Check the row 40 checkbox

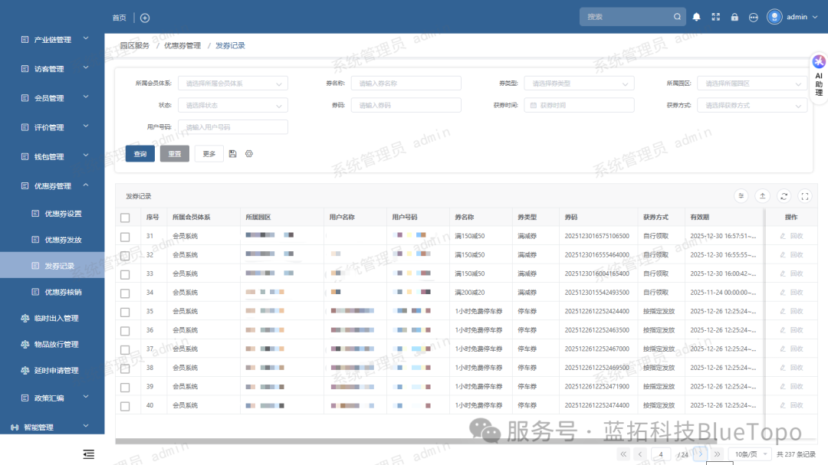(125, 406)
